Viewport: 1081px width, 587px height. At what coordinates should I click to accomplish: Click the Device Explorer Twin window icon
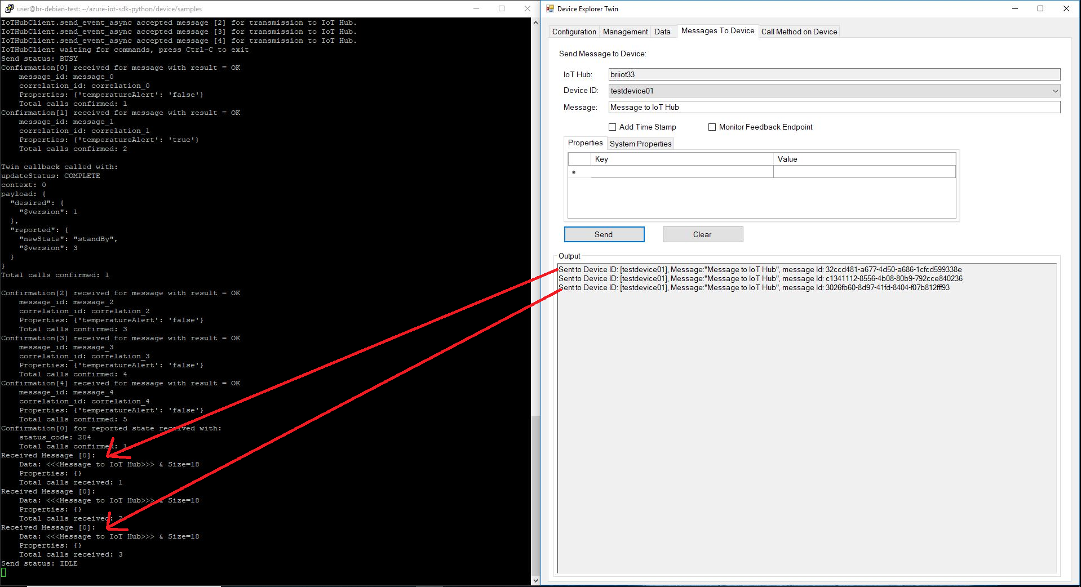(550, 8)
